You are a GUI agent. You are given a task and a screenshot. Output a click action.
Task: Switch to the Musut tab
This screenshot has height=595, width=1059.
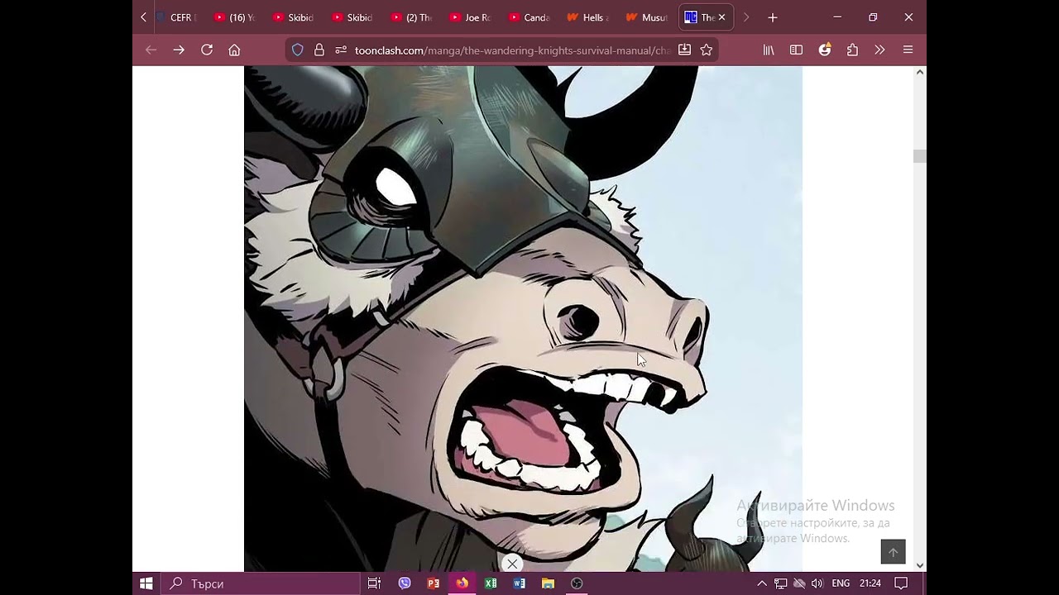click(x=648, y=17)
